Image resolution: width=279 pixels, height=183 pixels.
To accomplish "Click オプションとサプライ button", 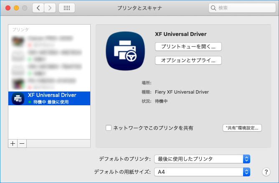I will pos(188,60).
